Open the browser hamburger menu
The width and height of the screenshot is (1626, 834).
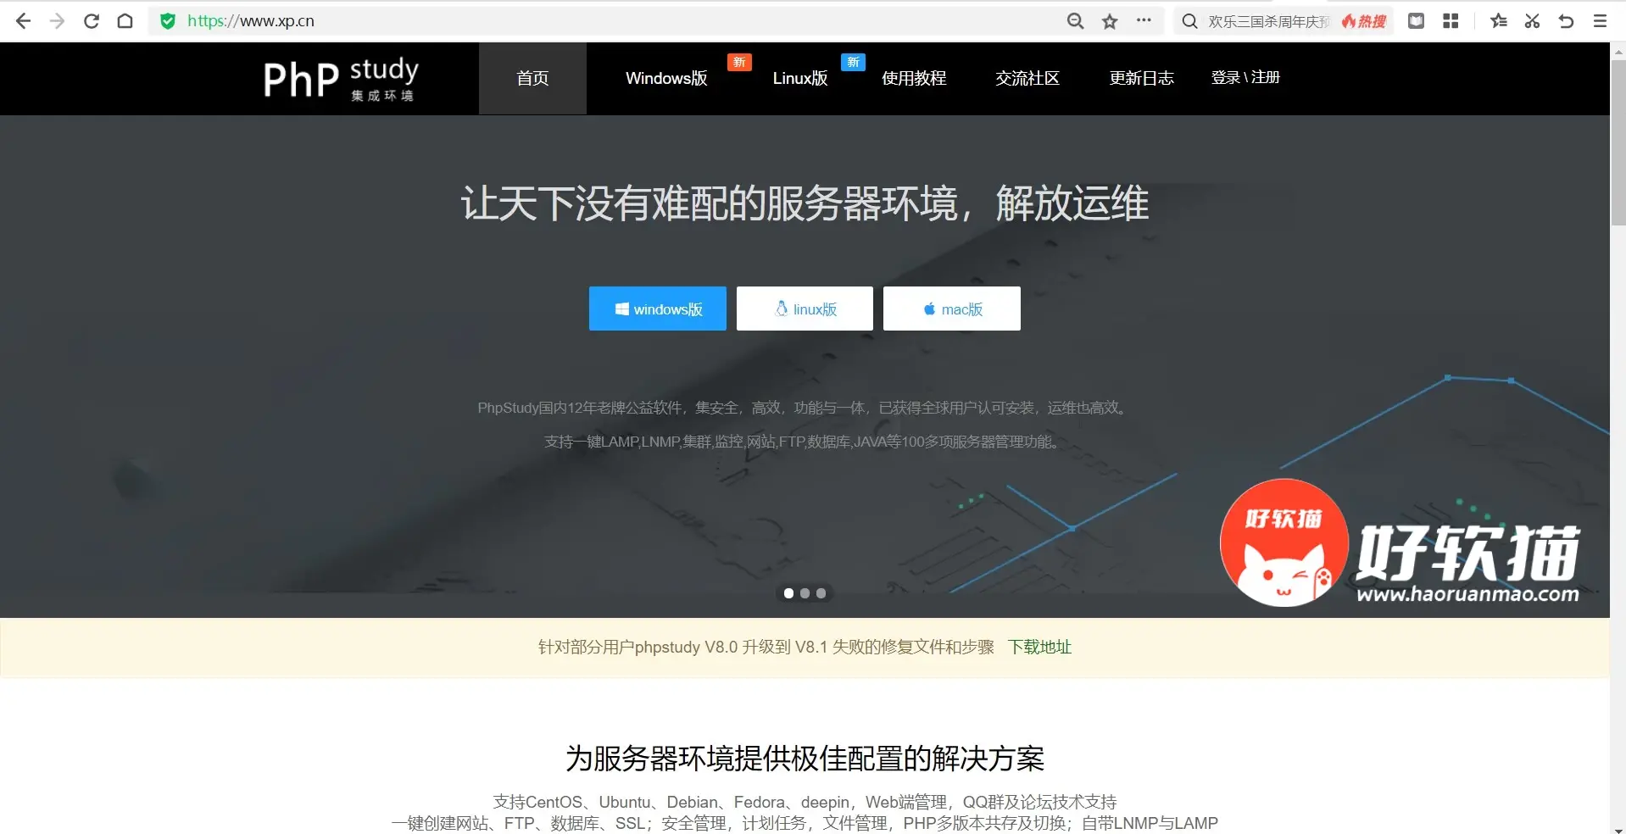point(1600,21)
